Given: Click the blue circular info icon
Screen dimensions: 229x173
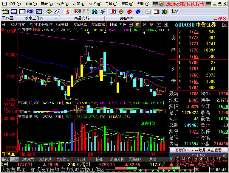Looking at the screenshot, I should tap(138, 12).
